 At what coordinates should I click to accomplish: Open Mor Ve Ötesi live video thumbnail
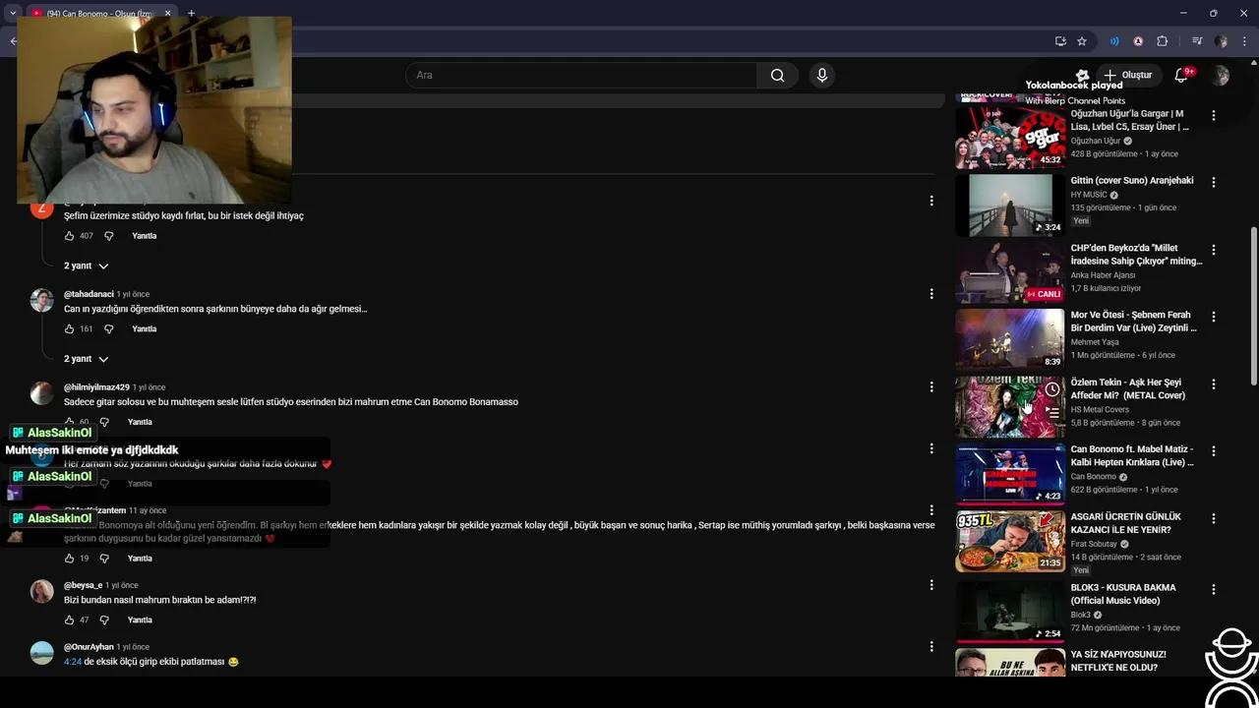pyautogui.click(x=1010, y=339)
